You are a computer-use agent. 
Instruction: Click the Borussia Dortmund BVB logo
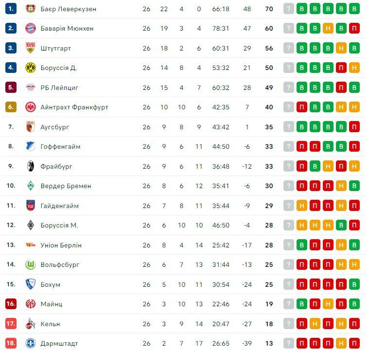click(x=31, y=68)
